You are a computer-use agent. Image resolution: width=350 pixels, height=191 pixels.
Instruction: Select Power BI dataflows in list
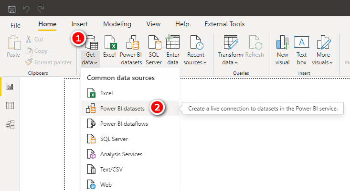tap(130, 123)
